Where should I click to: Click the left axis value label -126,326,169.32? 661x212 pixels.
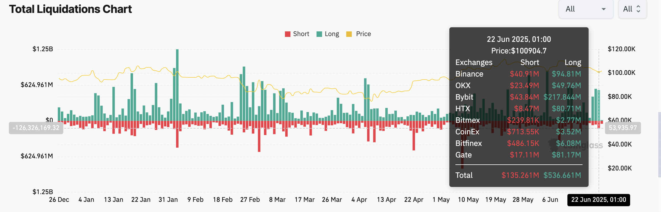point(36,128)
